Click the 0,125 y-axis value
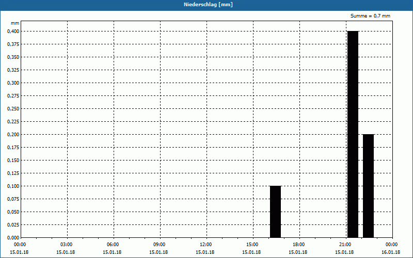Viewport: 413px width, 258px height. click(13, 173)
